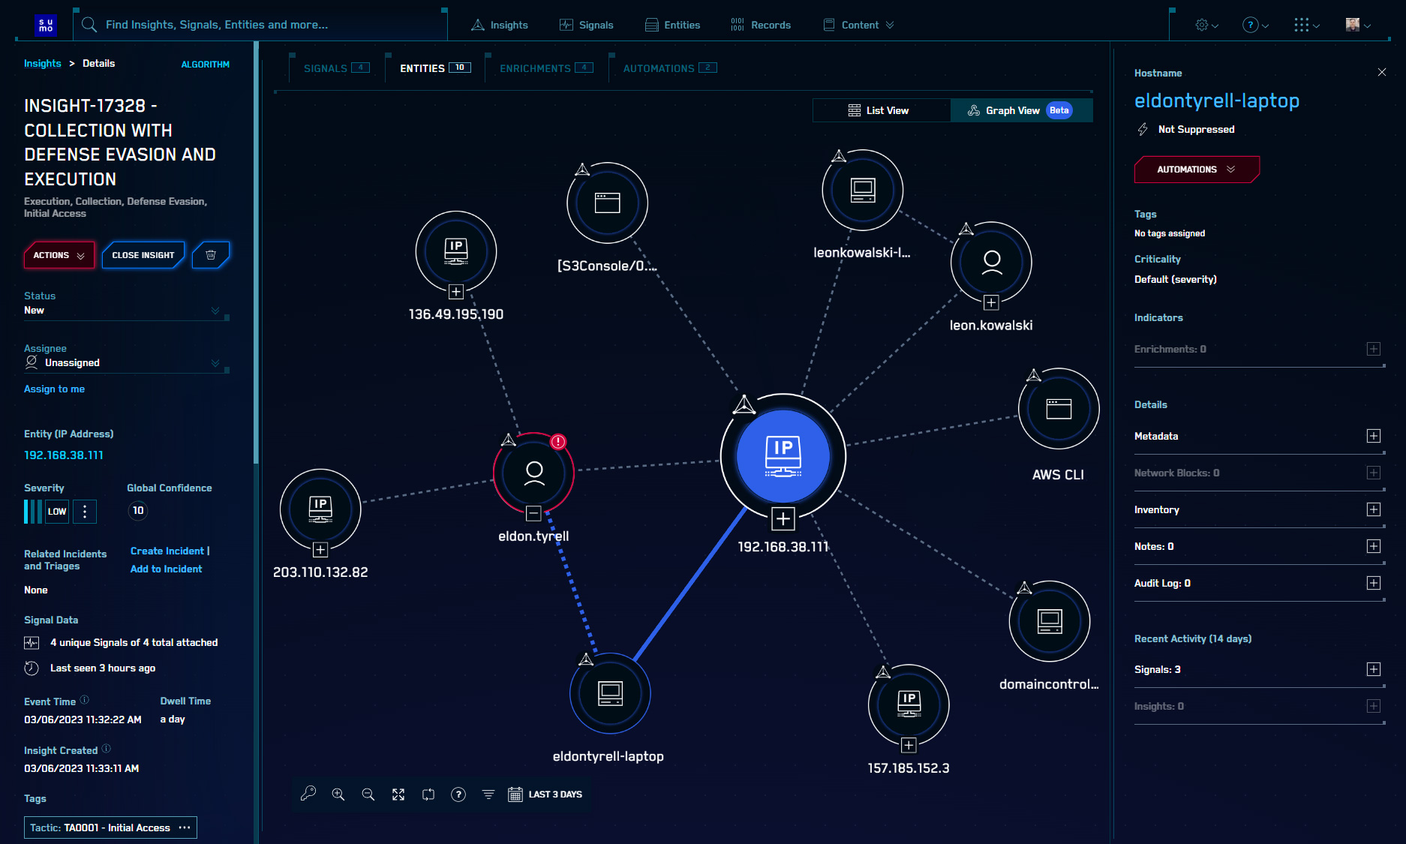The image size is (1406, 844).
Task: Refresh the graph with the reload icon
Action: coord(428,794)
